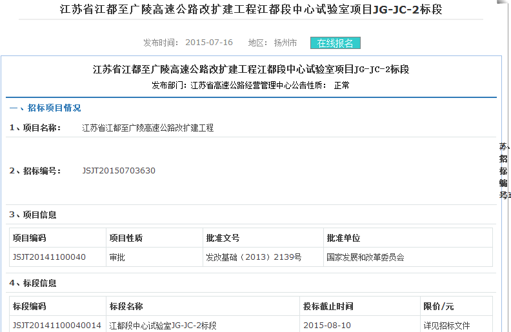Image resolution: width=511 pixels, height=332 pixels.
Task: Click the 在线报名 button
Action: [x=335, y=43]
